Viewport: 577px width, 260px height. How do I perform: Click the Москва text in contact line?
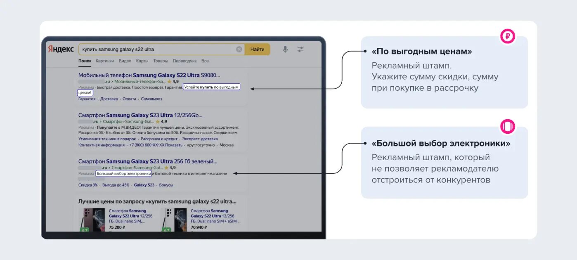click(x=227, y=145)
